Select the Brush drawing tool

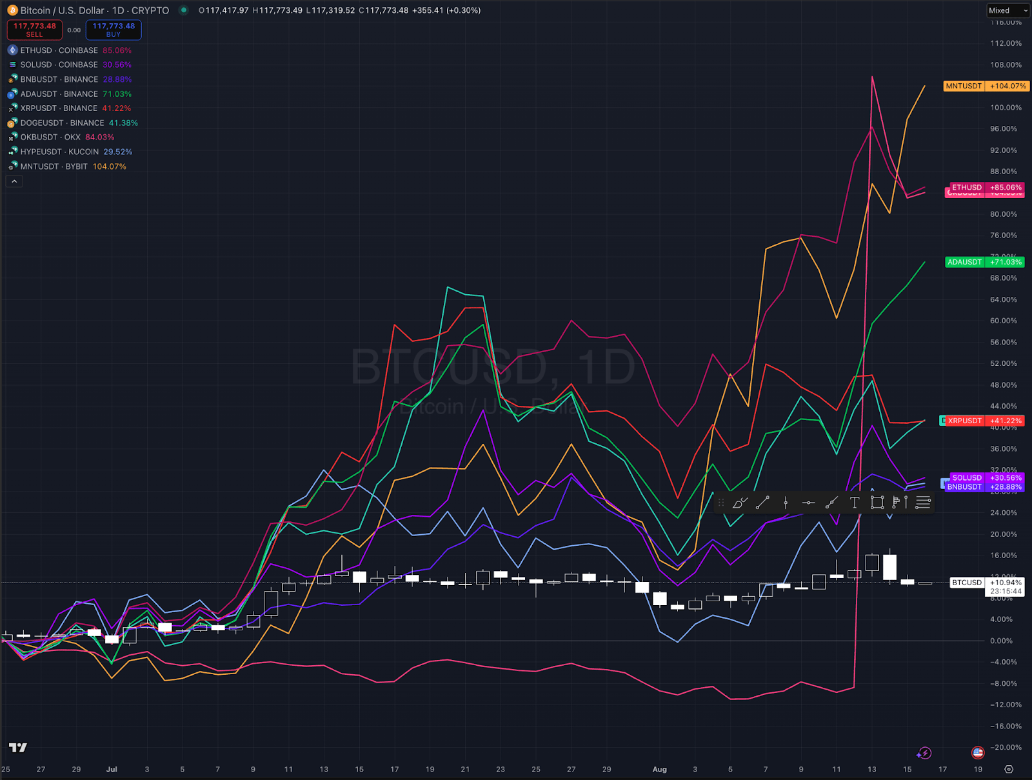[x=740, y=503]
